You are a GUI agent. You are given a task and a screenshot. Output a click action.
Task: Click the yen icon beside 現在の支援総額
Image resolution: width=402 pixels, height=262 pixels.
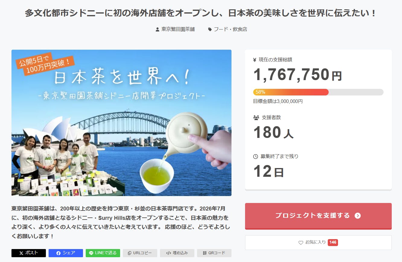coord(255,60)
